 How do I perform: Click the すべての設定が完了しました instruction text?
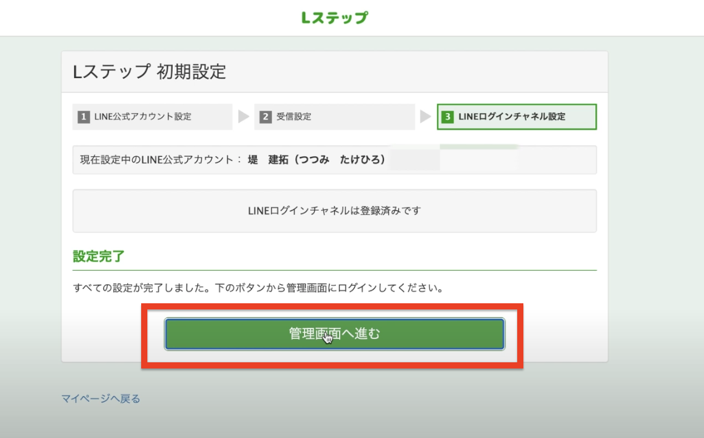pyautogui.click(x=258, y=288)
